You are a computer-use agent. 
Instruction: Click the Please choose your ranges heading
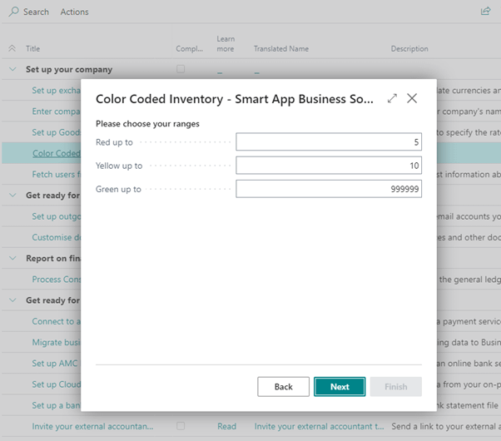coord(147,124)
